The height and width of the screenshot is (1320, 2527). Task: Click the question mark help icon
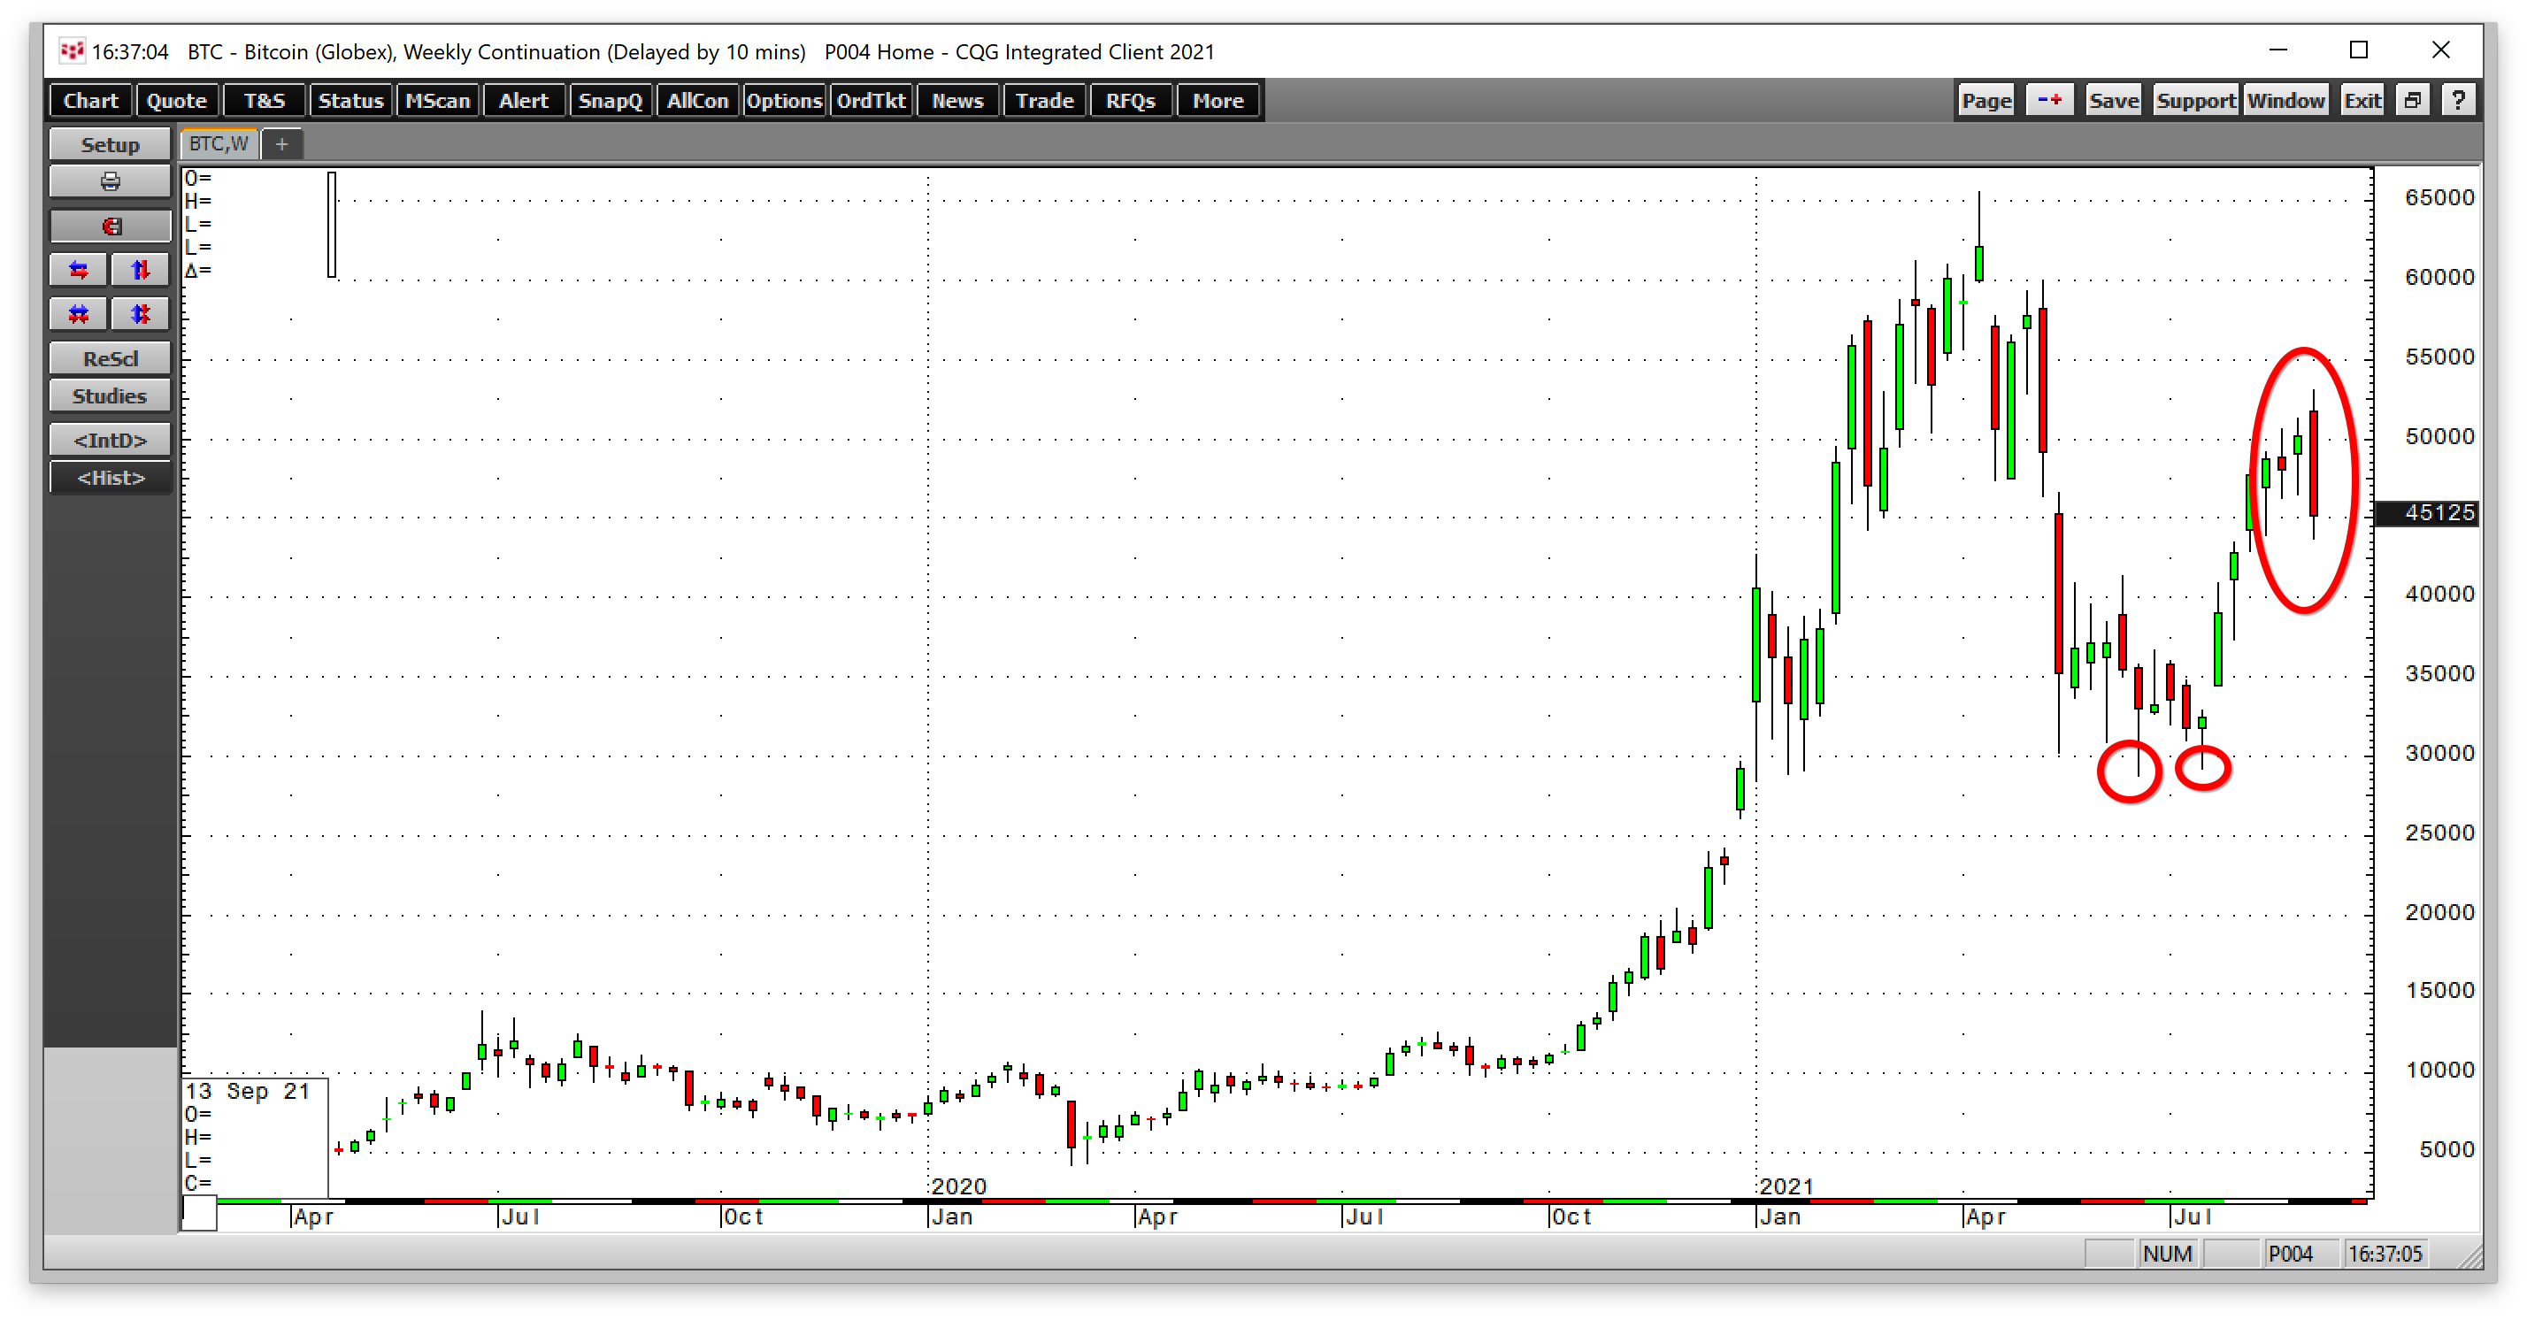tap(2457, 101)
